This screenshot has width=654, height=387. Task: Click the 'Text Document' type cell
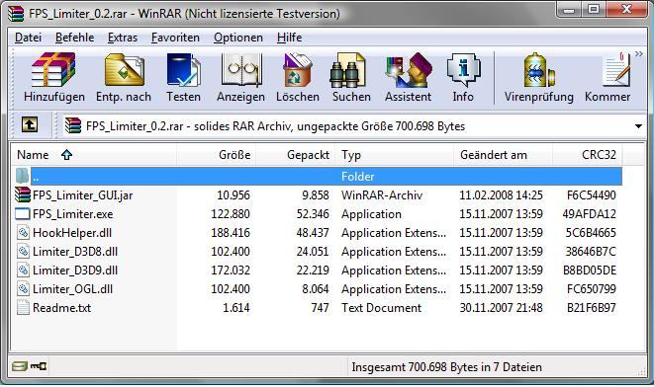pos(381,307)
